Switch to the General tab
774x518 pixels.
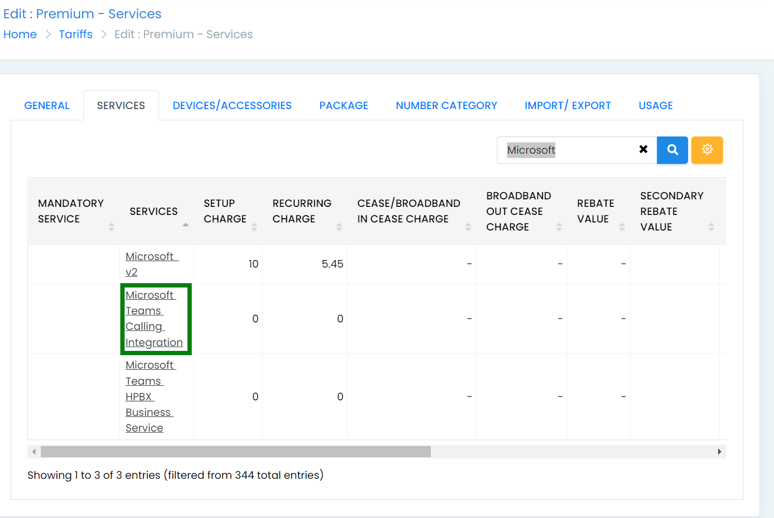point(47,105)
